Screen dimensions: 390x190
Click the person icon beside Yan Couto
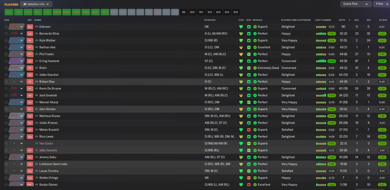point(37,143)
